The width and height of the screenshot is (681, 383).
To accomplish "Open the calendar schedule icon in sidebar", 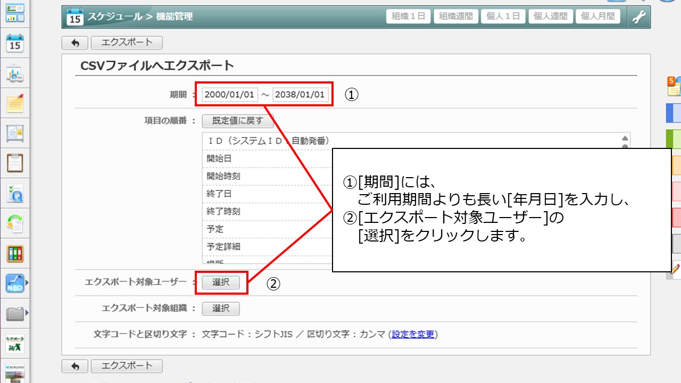I will click(15, 44).
